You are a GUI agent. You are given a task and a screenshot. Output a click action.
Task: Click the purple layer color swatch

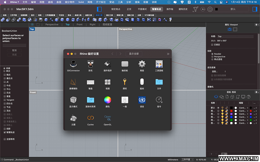tap(231, 114)
